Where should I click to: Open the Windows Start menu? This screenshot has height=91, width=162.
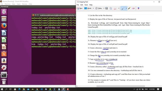(x=2, y=89)
